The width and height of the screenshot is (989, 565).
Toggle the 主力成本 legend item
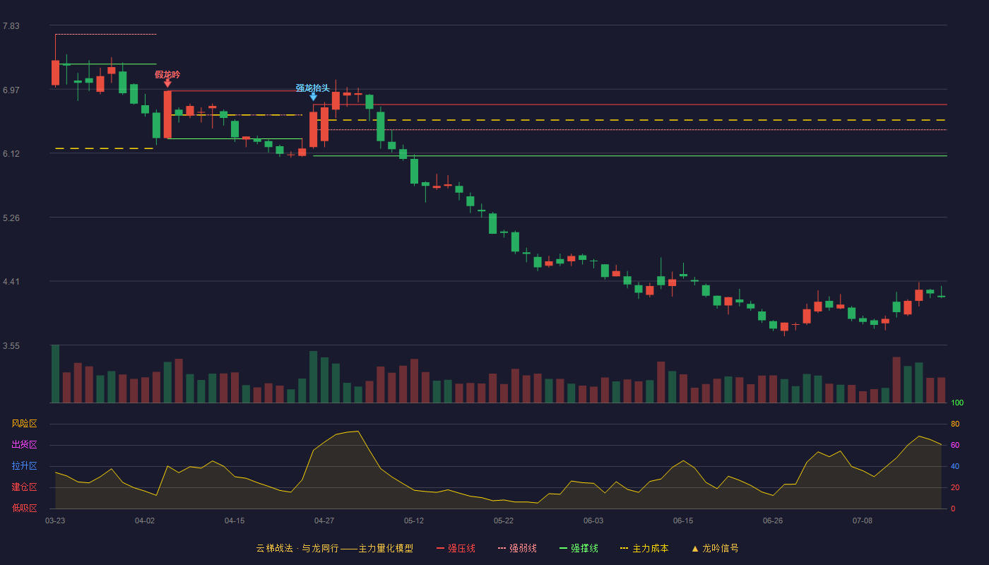(644, 548)
